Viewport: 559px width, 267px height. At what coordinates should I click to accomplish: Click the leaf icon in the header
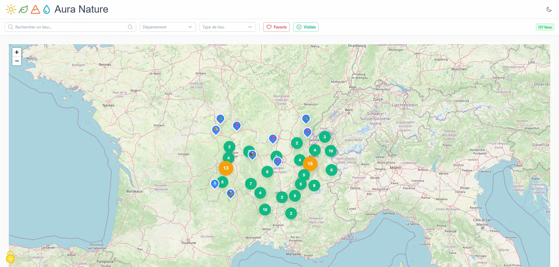tap(23, 9)
